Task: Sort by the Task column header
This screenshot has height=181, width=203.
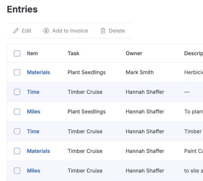Action: pyautogui.click(x=73, y=53)
